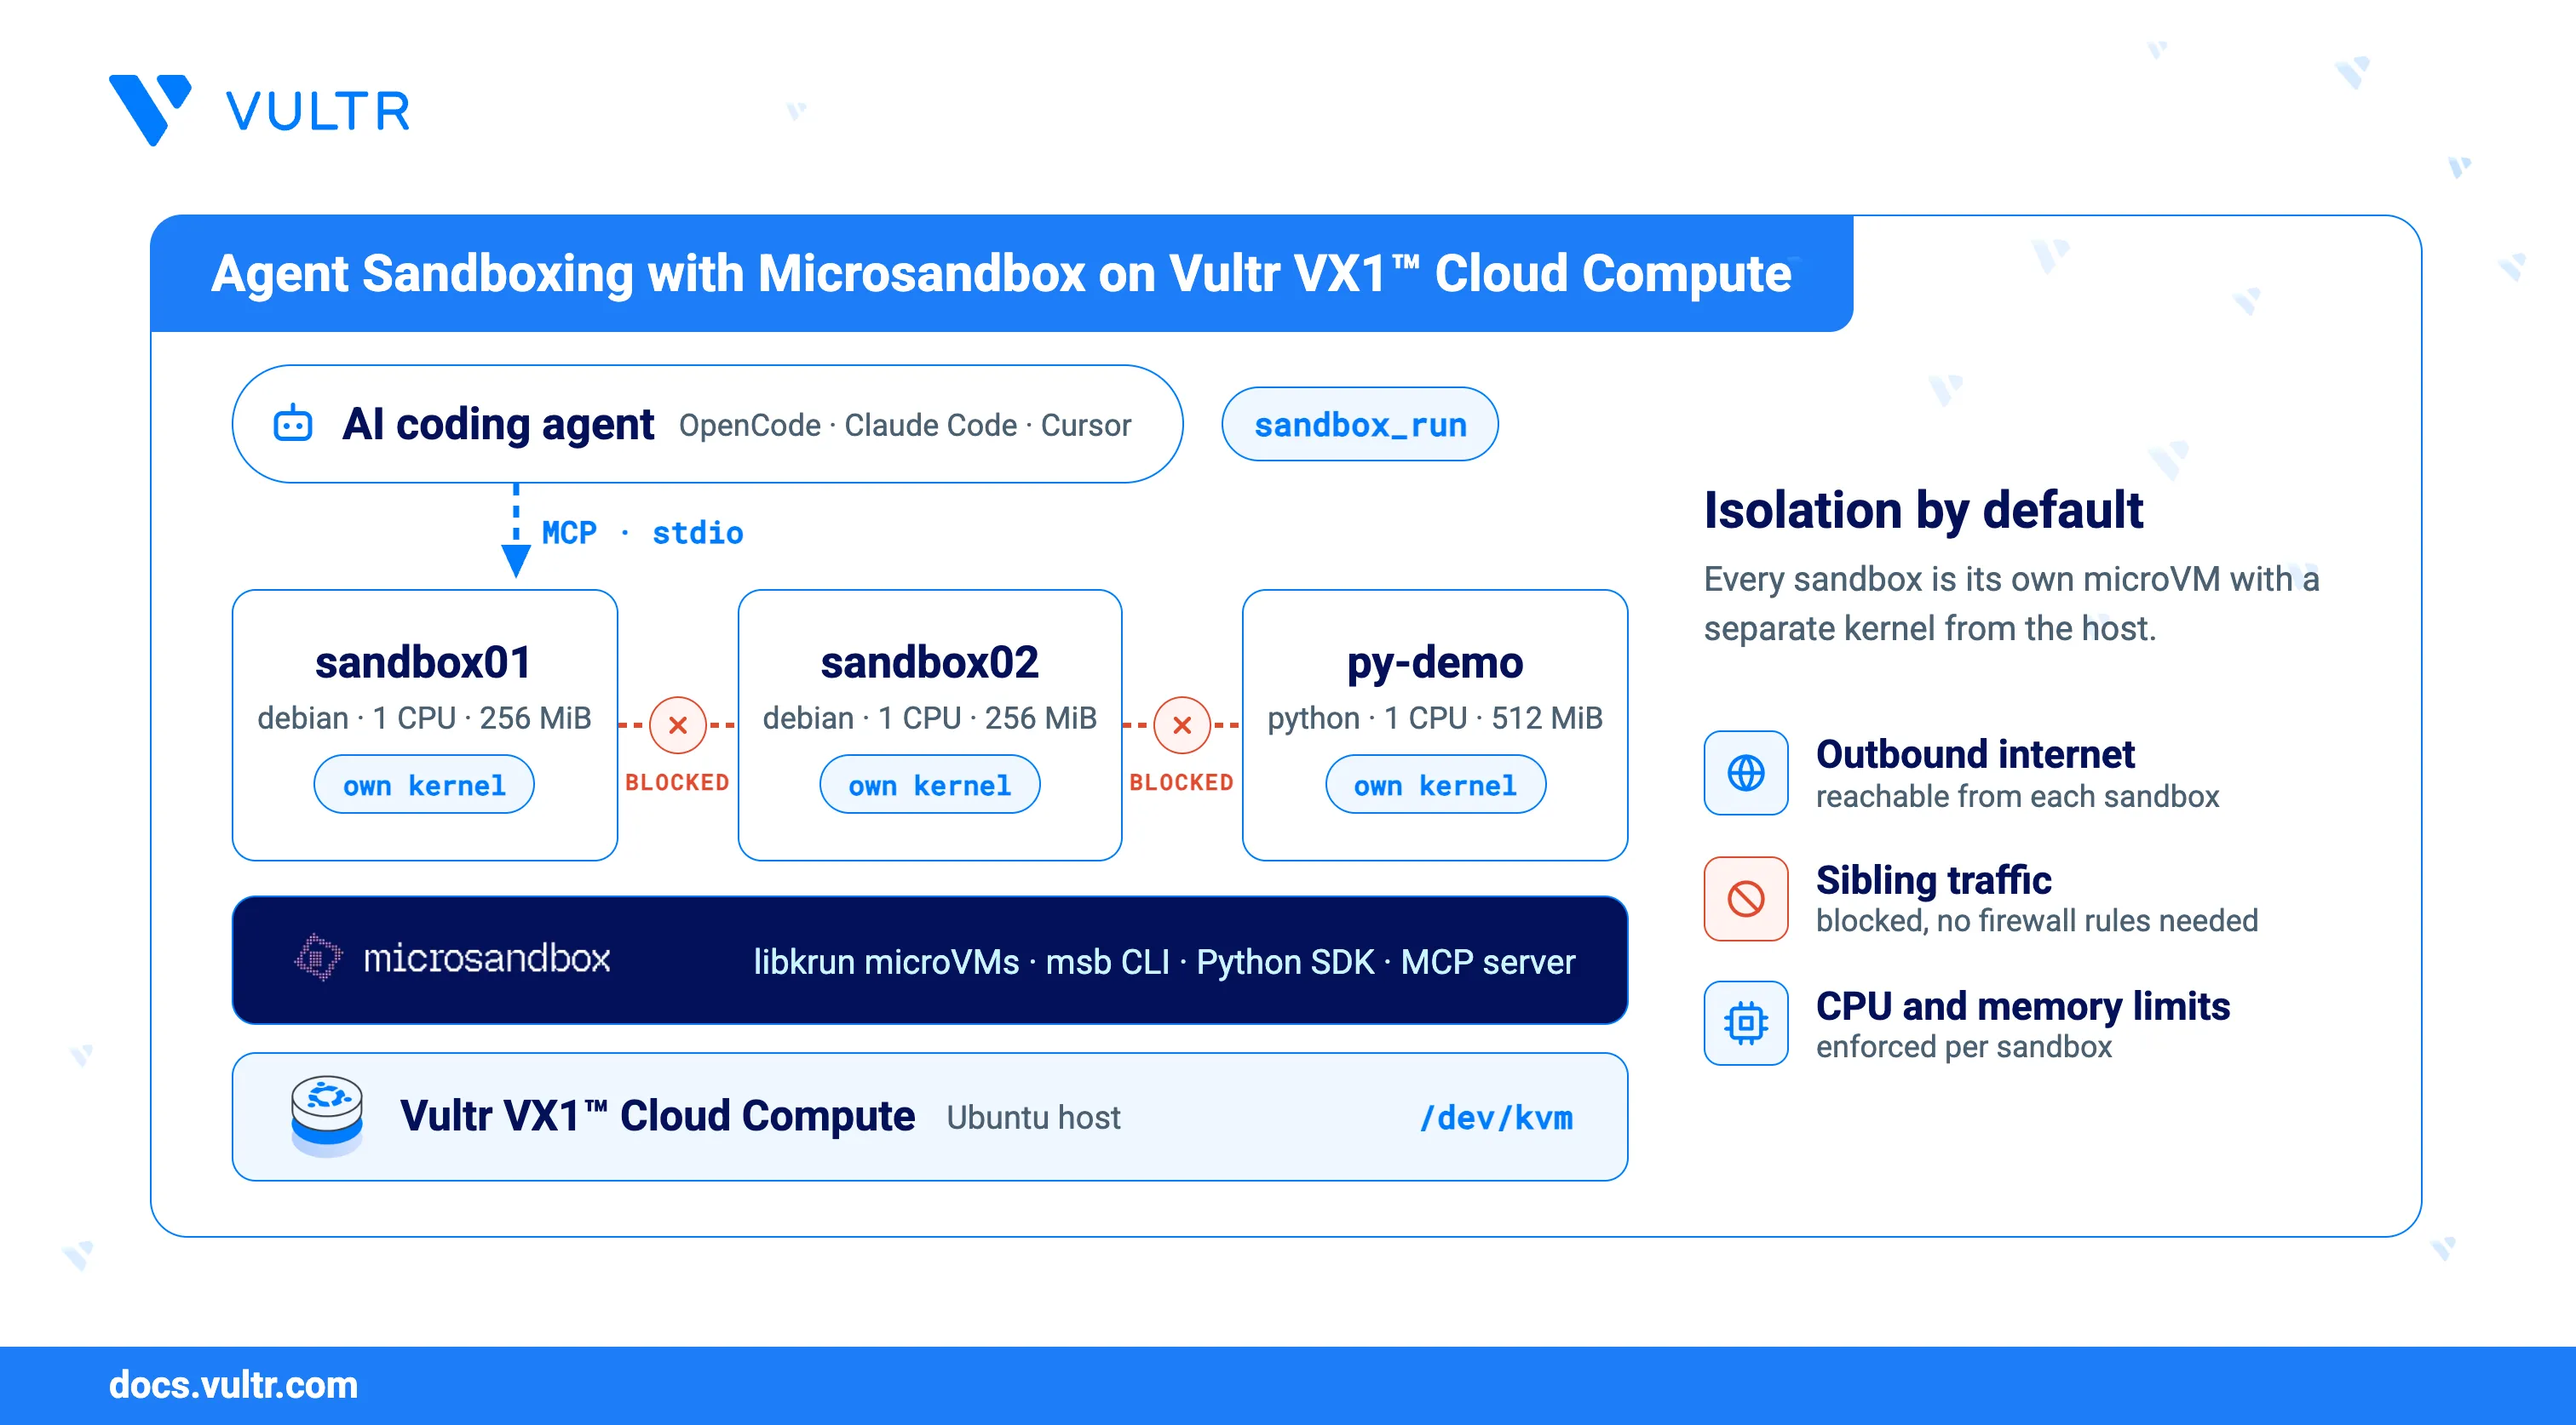This screenshot has width=2576, height=1425.
Task: Click the 'Ubuntu host' label
Action: pos(1033,1117)
